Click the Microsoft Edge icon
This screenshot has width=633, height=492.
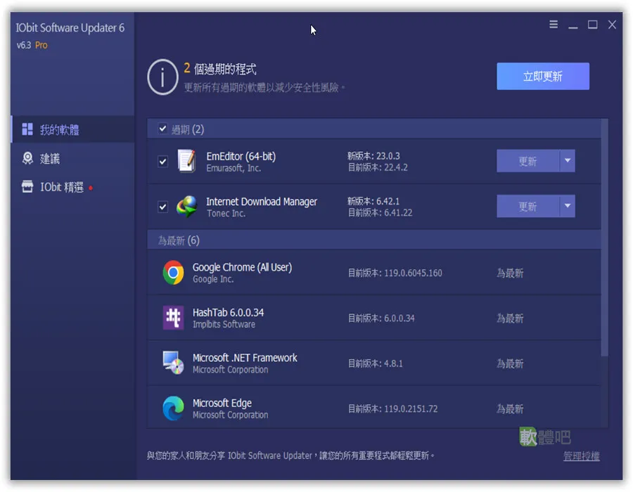click(173, 408)
